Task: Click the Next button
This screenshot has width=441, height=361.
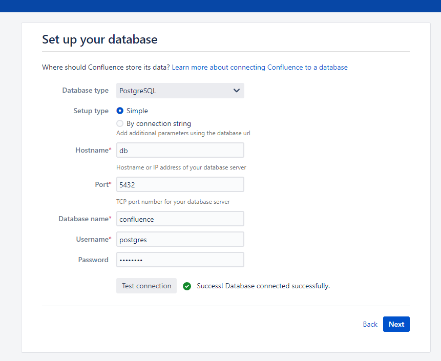Action: [x=396, y=324]
